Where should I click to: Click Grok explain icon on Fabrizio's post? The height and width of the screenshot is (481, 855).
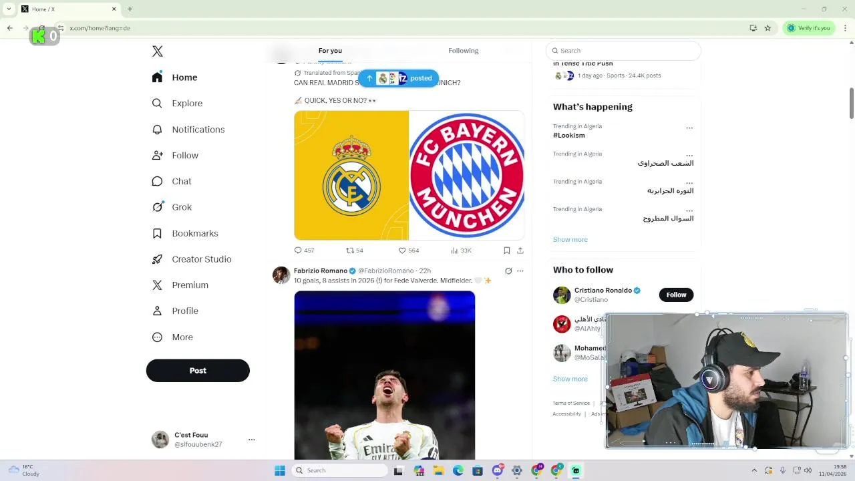(x=508, y=271)
